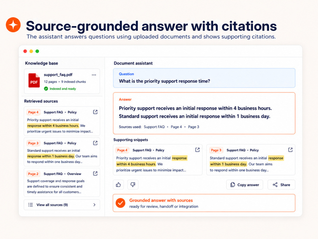
Task: Select the Page 4 tag in retrieved sources
Action: pyautogui.click(x=33, y=112)
